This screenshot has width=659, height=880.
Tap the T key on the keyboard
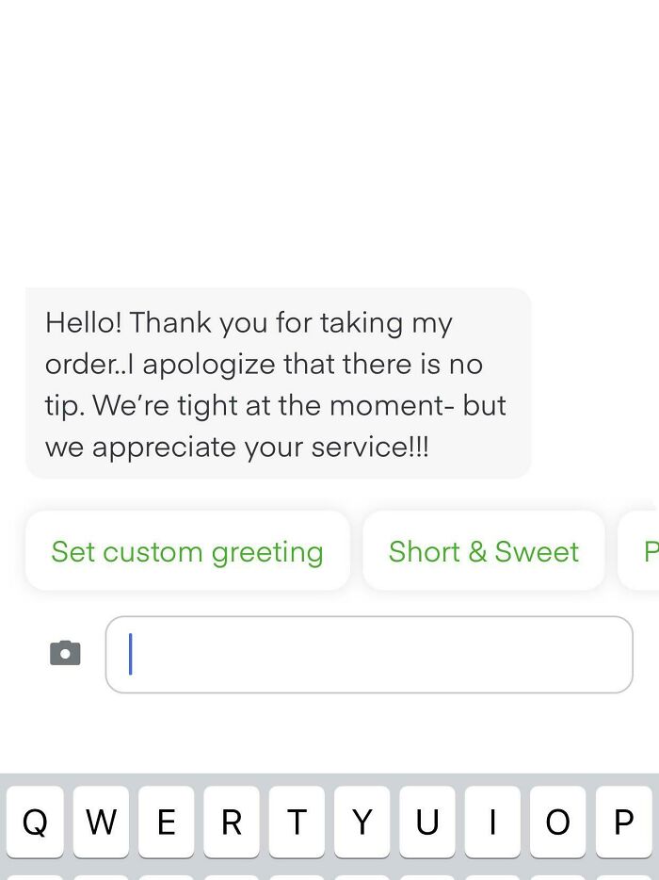click(x=297, y=822)
